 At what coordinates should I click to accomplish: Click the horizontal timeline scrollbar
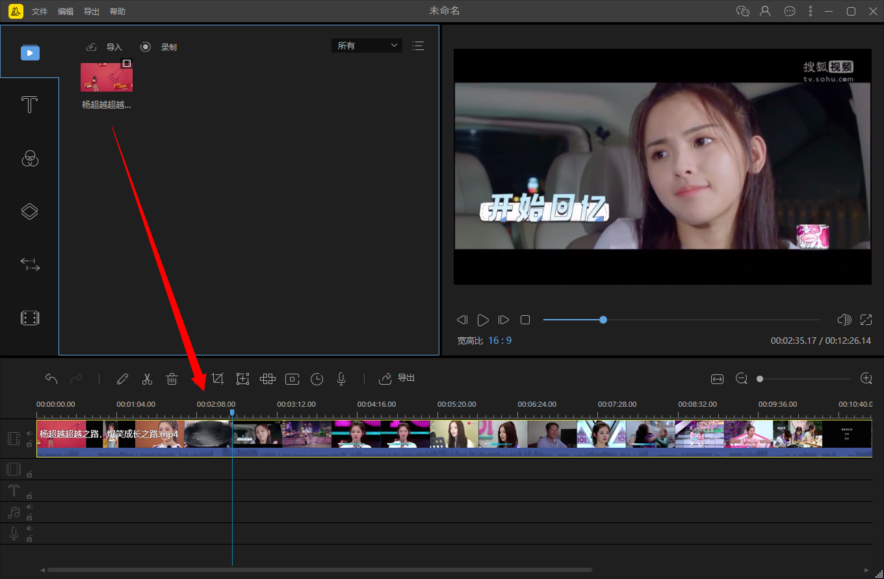[320, 570]
